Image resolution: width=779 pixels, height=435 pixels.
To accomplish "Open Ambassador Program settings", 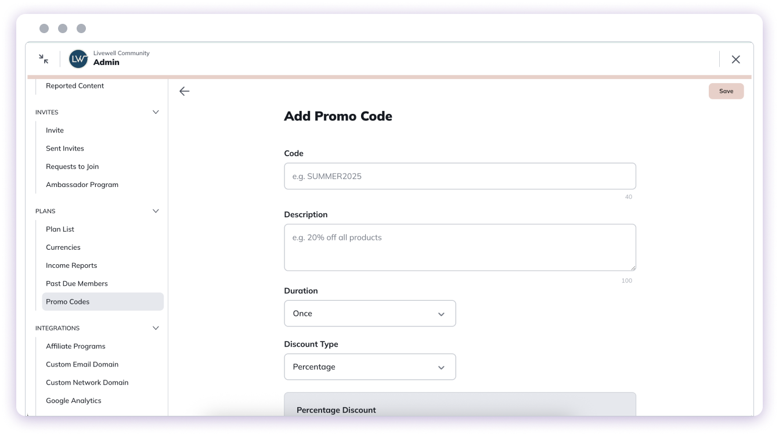I will tap(82, 184).
